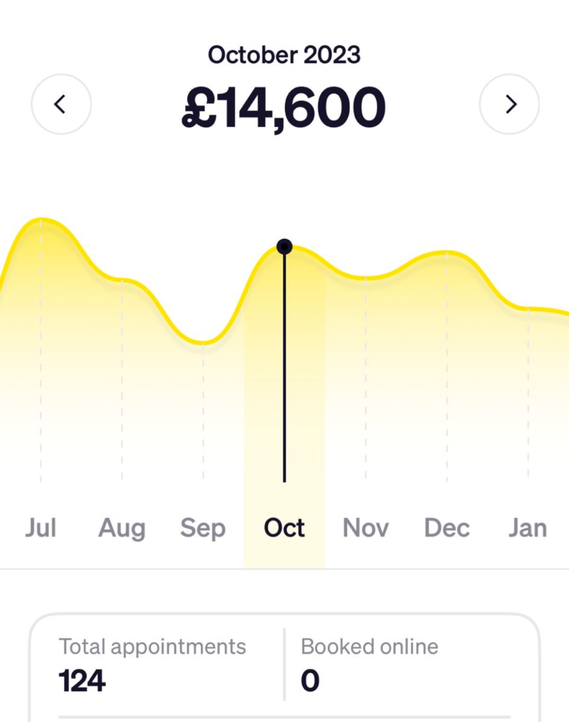The height and width of the screenshot is (722, 569).
Task: Click the black data point marker on chart
Action: [x=285, y=247]
